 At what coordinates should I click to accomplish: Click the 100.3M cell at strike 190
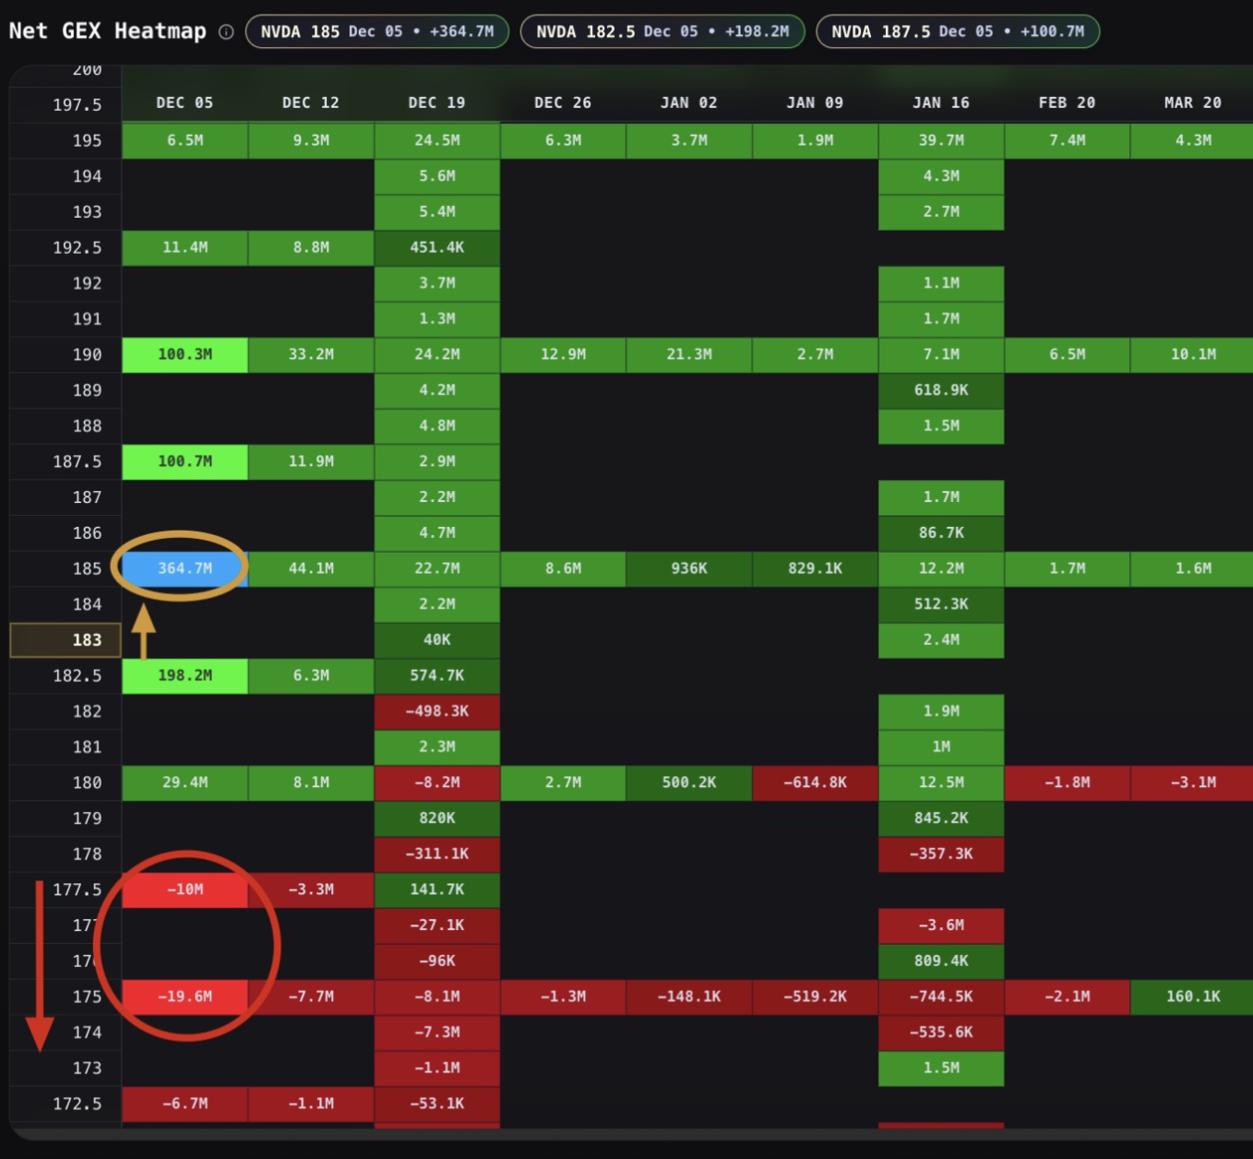185,354
